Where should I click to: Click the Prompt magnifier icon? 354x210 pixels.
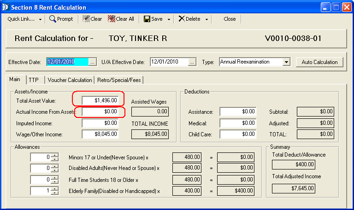coord(53,19)
